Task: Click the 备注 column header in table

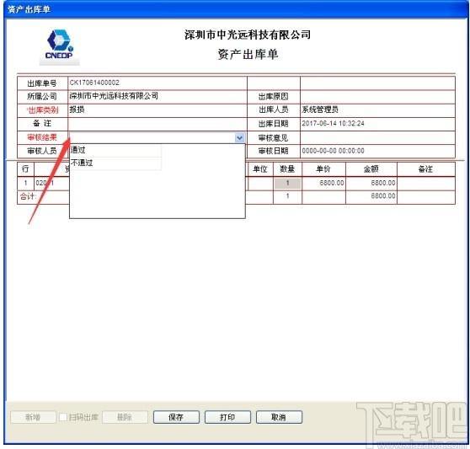Action: coord(426,169)
